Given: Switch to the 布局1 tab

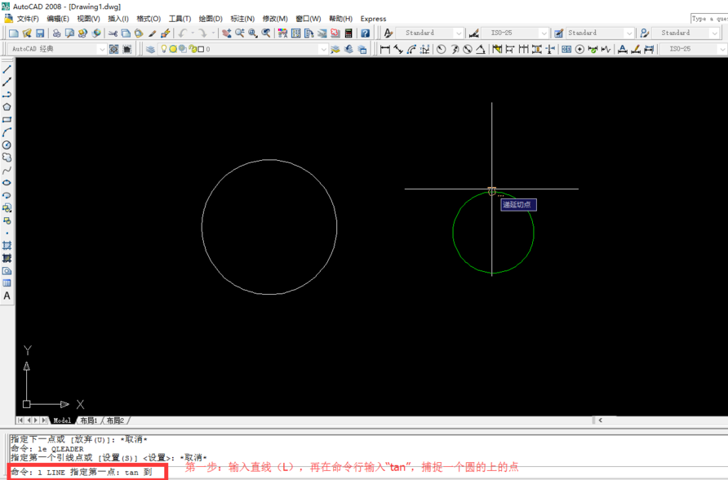Looking at the screenshot, I should 87,420.
